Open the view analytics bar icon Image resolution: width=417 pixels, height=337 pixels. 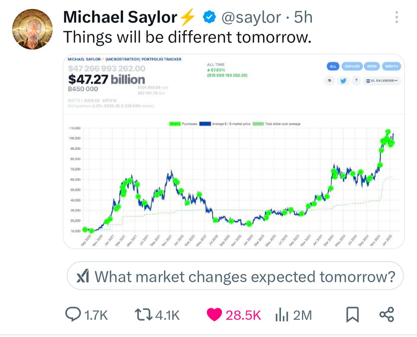pos(282,314)
